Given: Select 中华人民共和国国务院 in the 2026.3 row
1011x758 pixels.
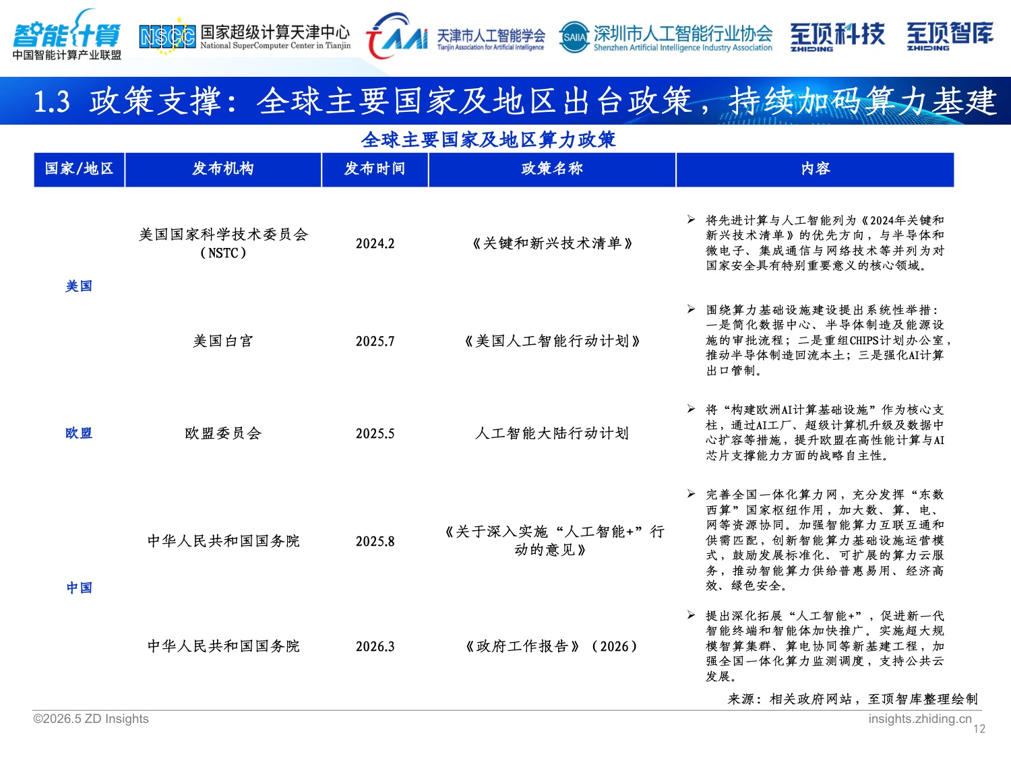Looking at the screenshot, I should tap(223, 646).
